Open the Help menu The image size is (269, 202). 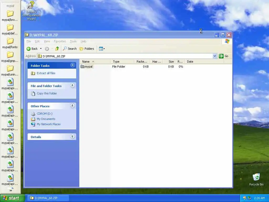pos(83,41)
